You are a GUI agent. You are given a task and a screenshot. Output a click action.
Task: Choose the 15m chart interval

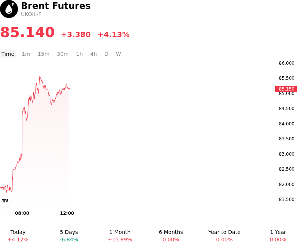(43, 54)
